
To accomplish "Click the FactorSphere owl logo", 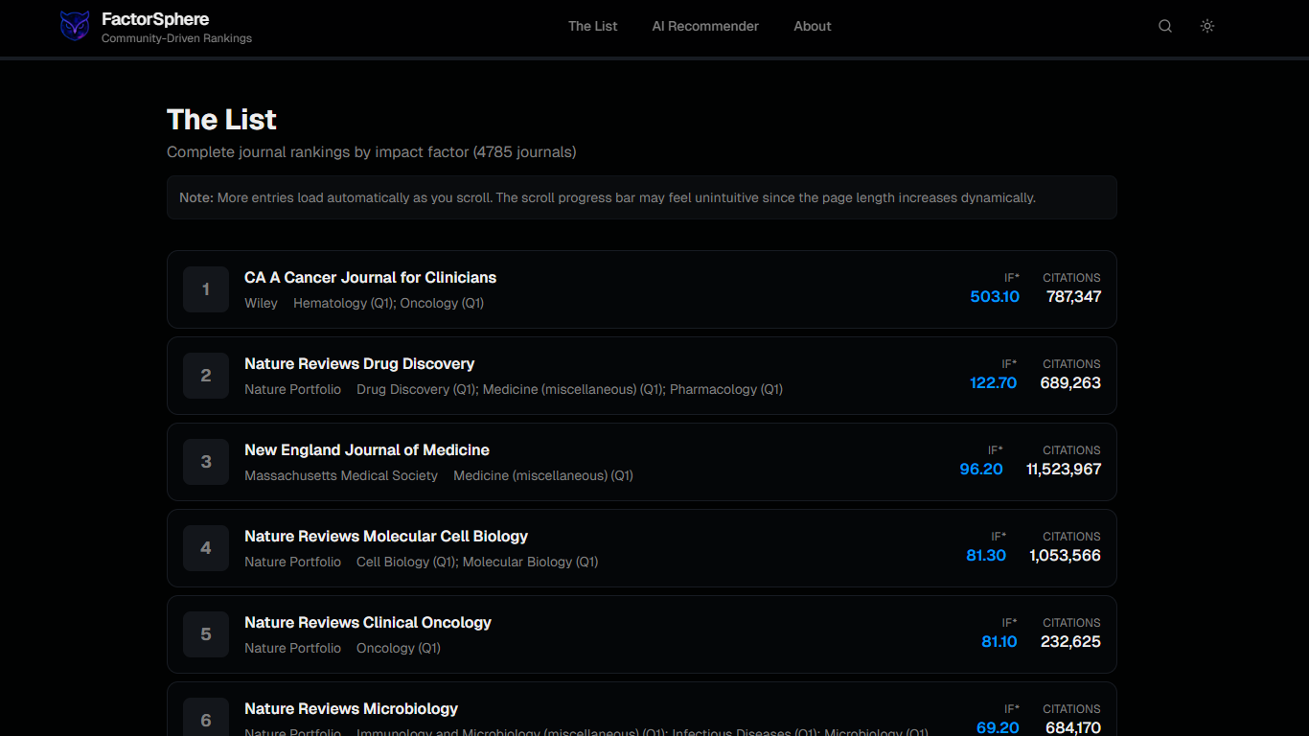I will [x=75, y=26].
